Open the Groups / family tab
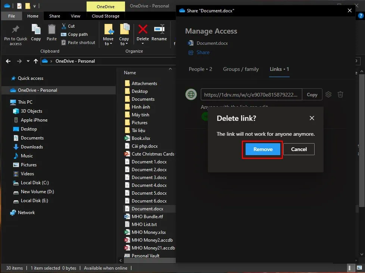The width and height of the screenshot is (365, 273). tap(241, 69)
